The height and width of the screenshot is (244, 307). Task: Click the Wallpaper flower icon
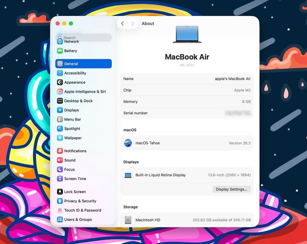point(60,138)
